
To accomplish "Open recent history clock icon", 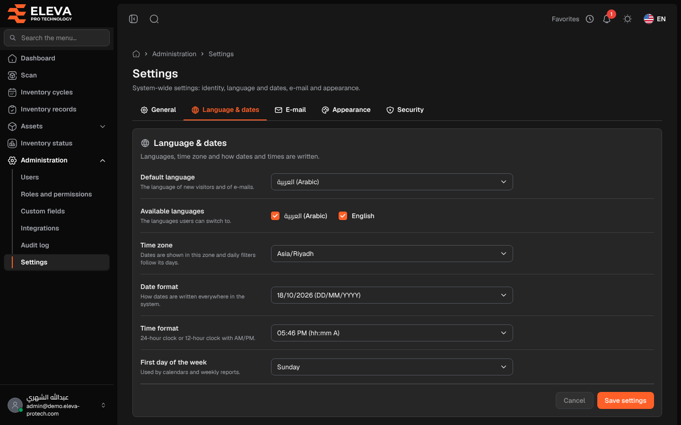I will coord(590,19).
